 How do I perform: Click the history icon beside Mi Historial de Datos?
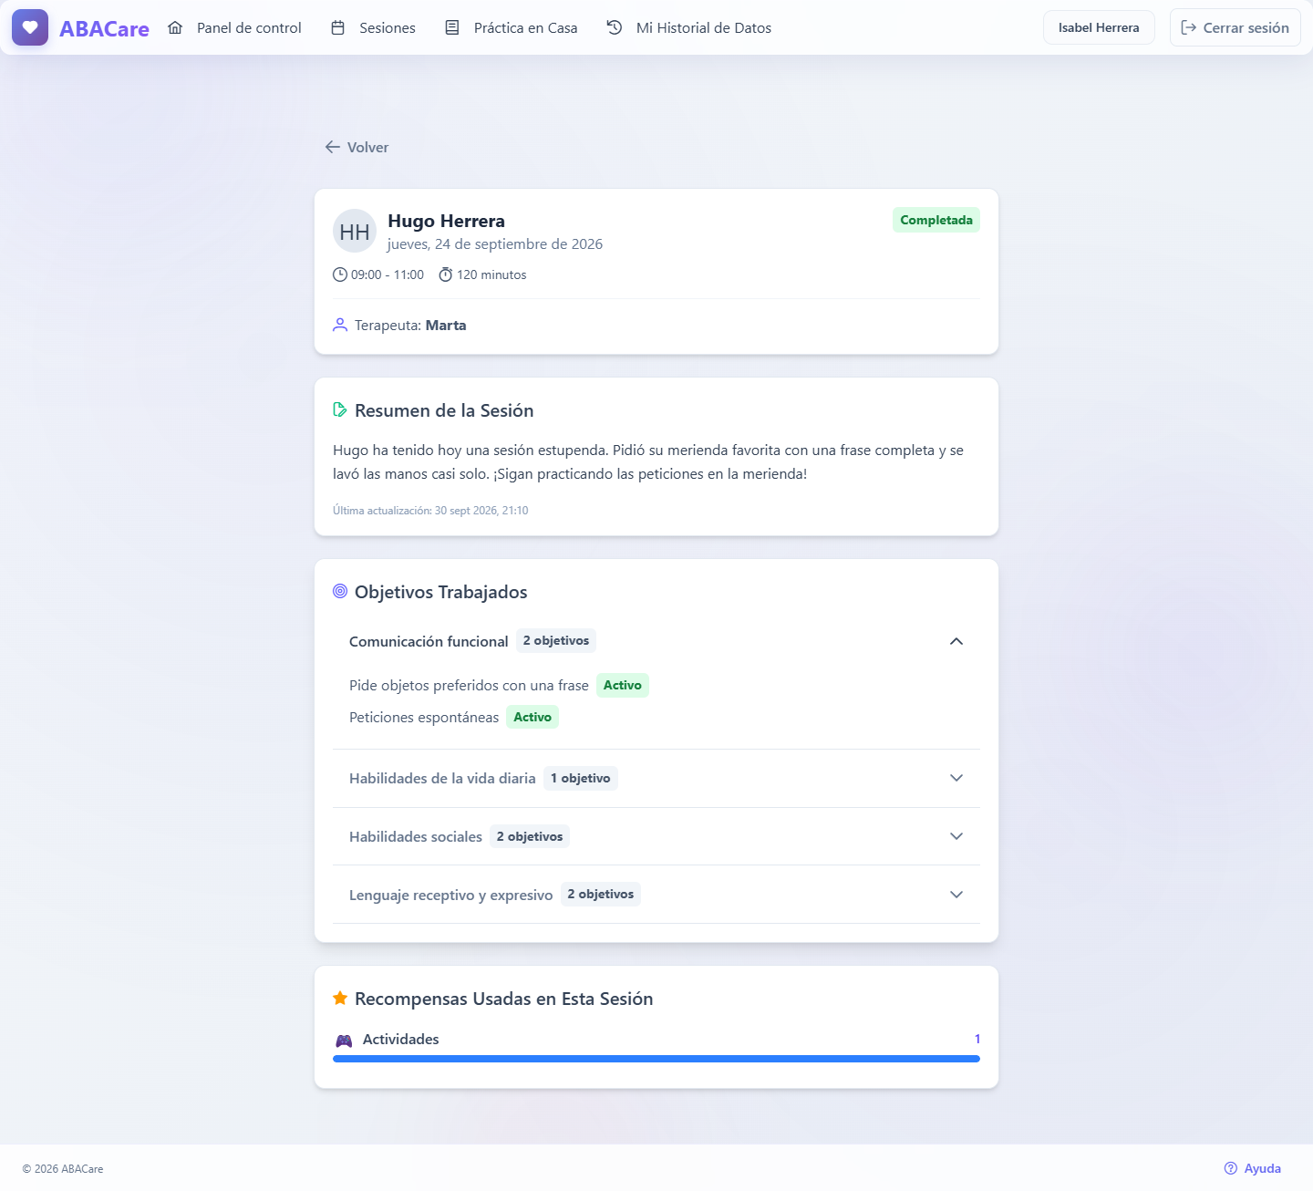(x=615, y=27)
